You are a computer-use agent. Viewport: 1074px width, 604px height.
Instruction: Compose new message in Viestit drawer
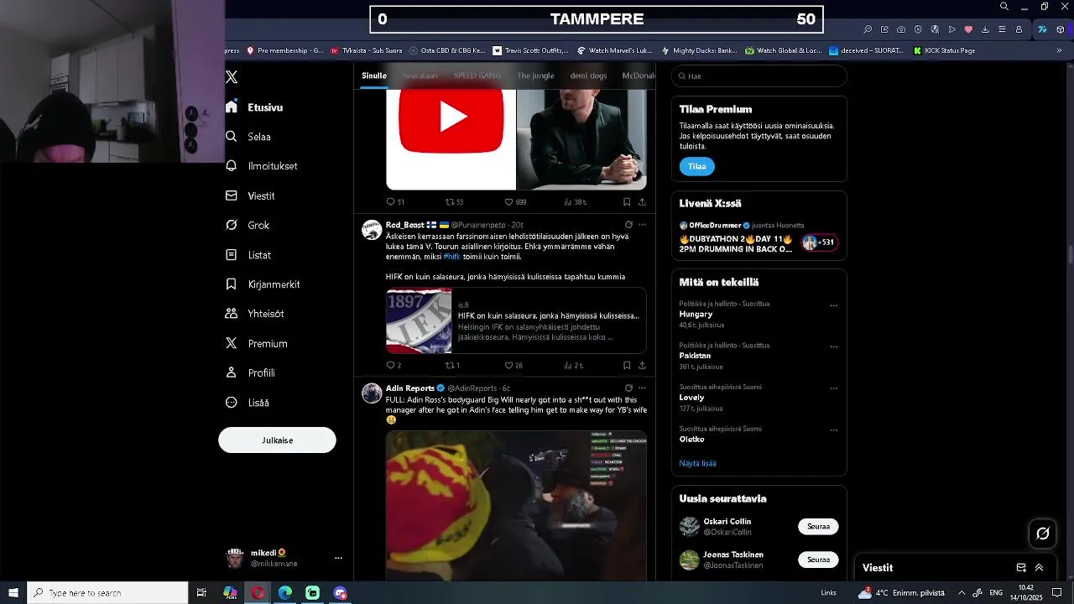(1021, 568)
